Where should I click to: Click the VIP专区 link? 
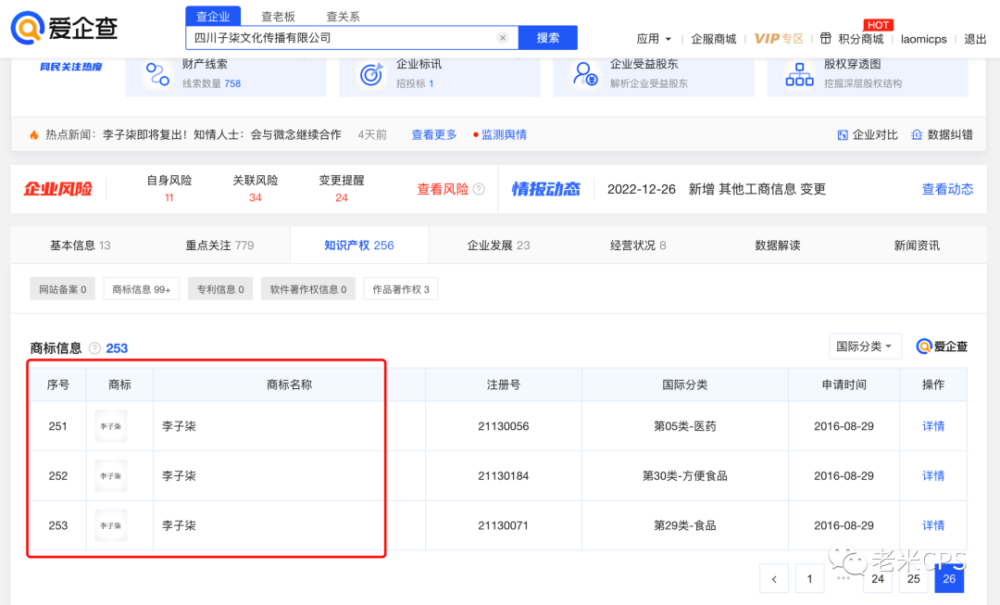point(779,39)
